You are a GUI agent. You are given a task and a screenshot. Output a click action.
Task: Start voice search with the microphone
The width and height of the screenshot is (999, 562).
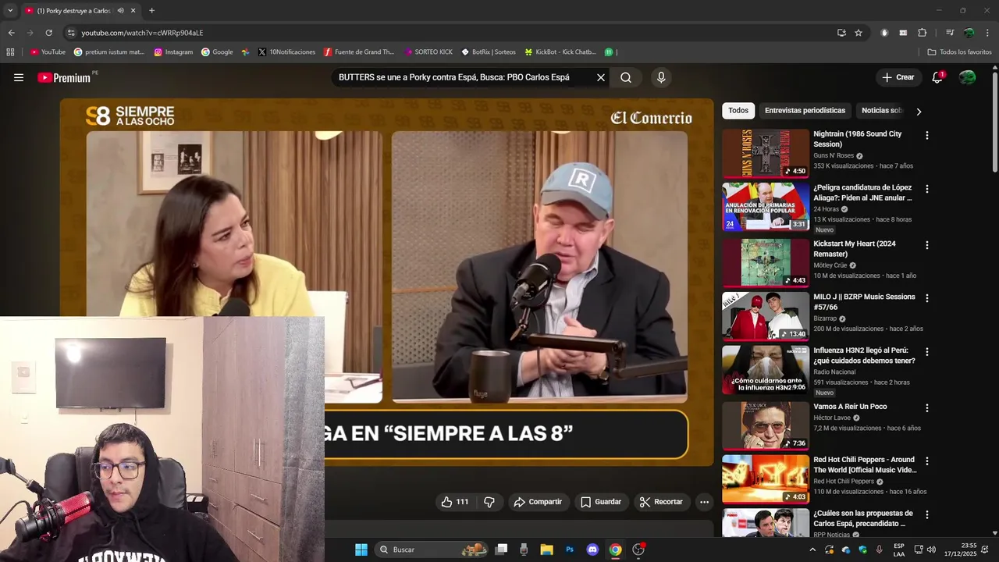[661, 77]
